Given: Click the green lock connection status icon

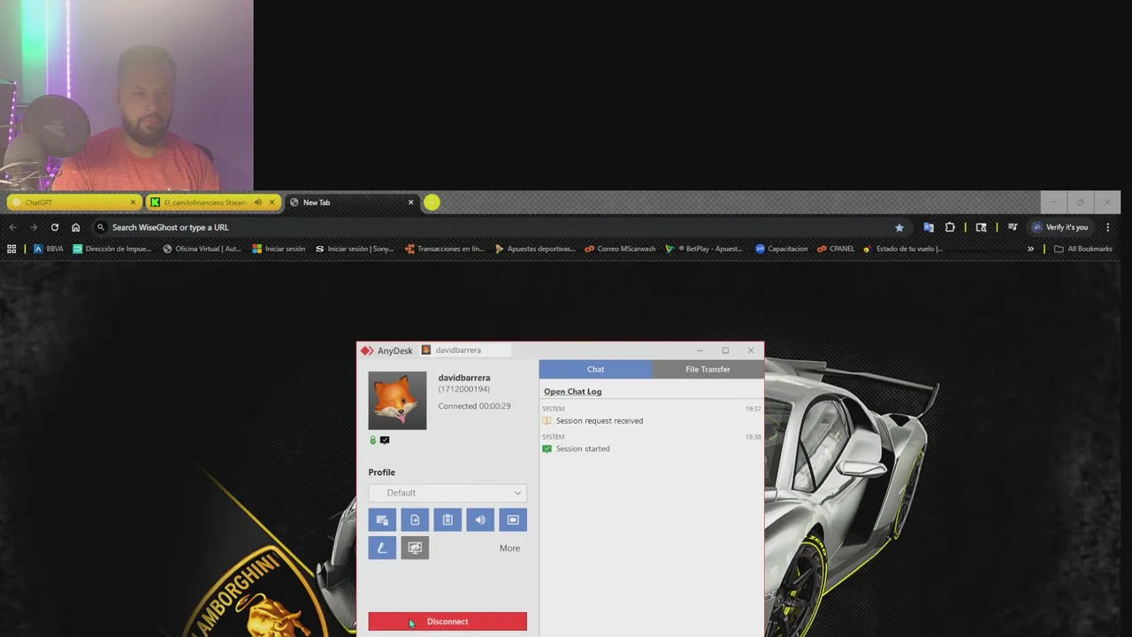Looking at the screenshot, I should [372, 440].
